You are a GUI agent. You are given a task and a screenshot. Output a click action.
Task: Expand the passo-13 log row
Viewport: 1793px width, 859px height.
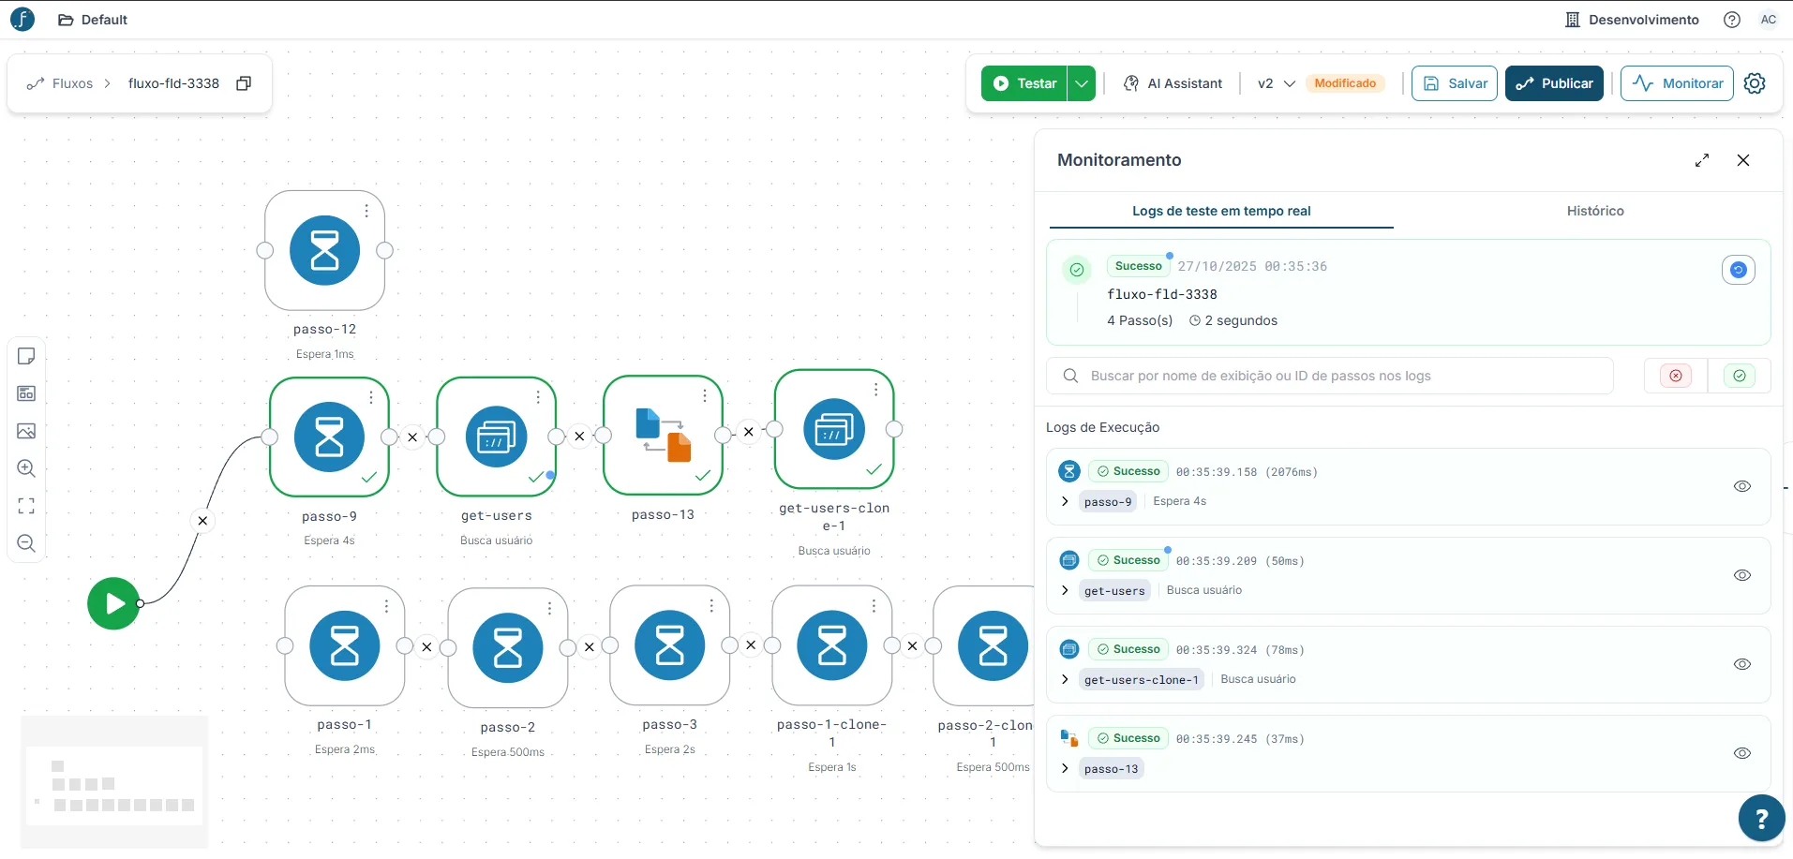point(1065,768)
